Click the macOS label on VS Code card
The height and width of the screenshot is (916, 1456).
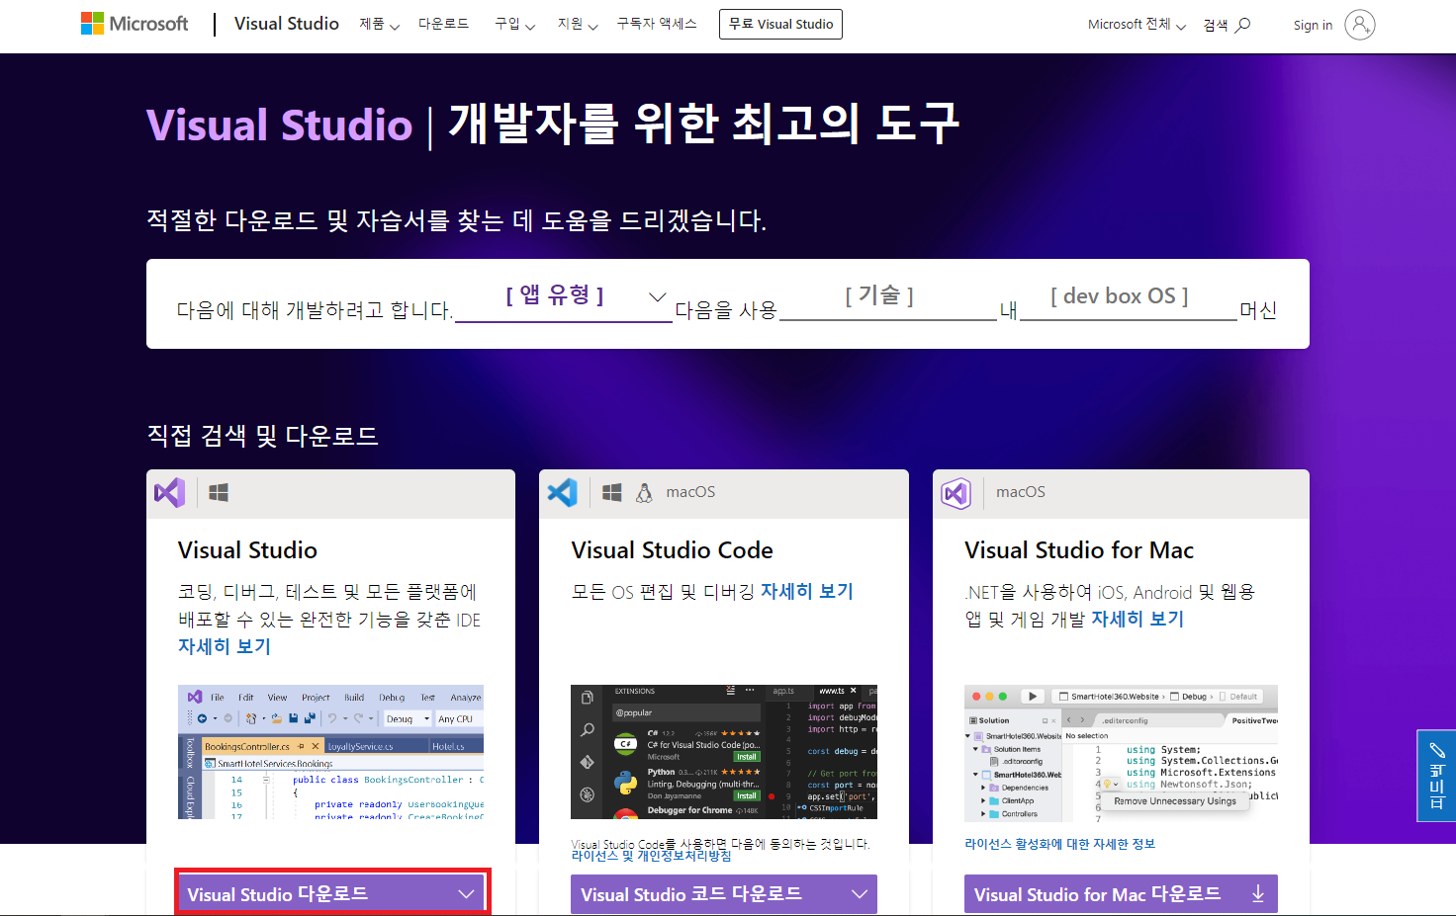pos(690,492)
